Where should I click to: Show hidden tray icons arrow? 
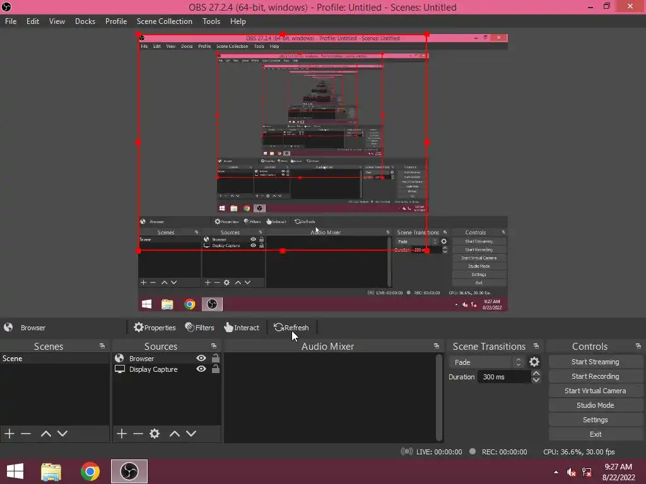556,472
